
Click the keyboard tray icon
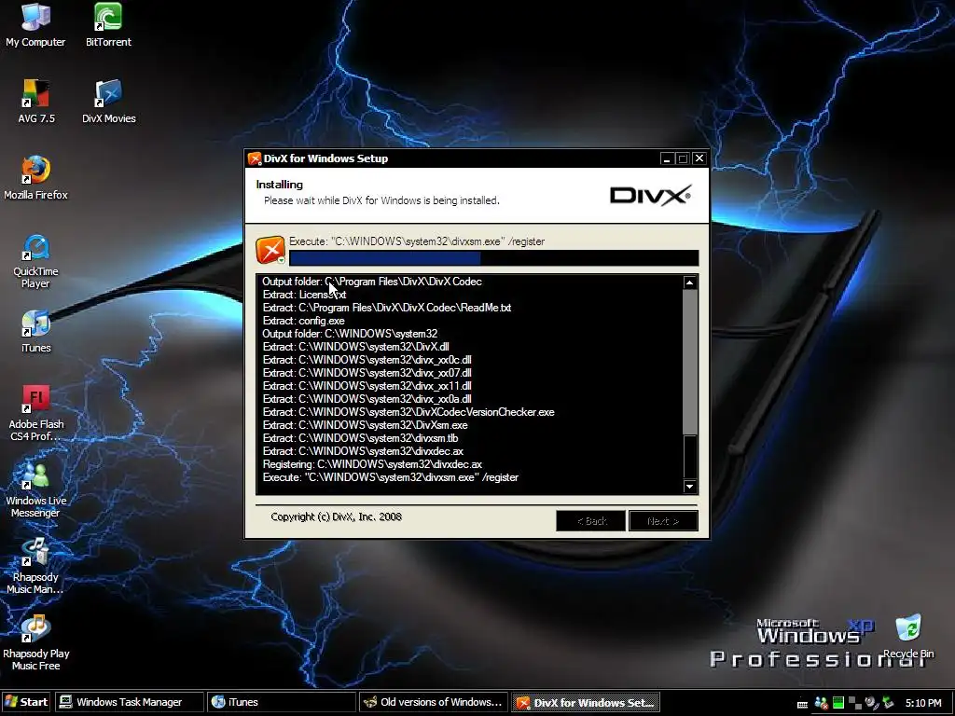[x=803, y=705]
